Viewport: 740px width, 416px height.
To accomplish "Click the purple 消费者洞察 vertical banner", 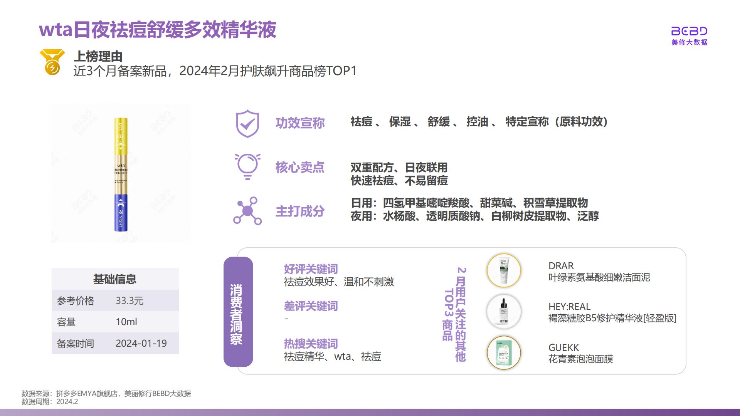I will pos(238,312).
